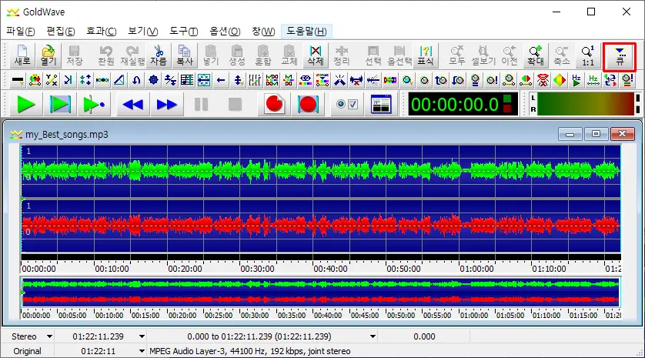
Task: Expand the Stereo channel dropdown
Action: point(49,336)
